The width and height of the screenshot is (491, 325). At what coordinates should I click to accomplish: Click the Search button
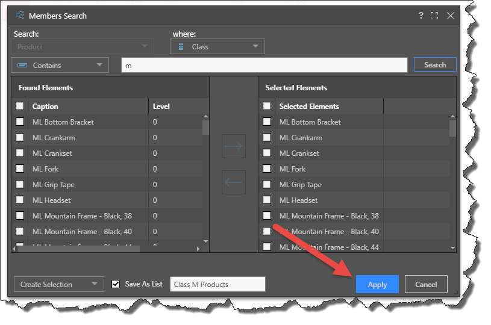435,65
